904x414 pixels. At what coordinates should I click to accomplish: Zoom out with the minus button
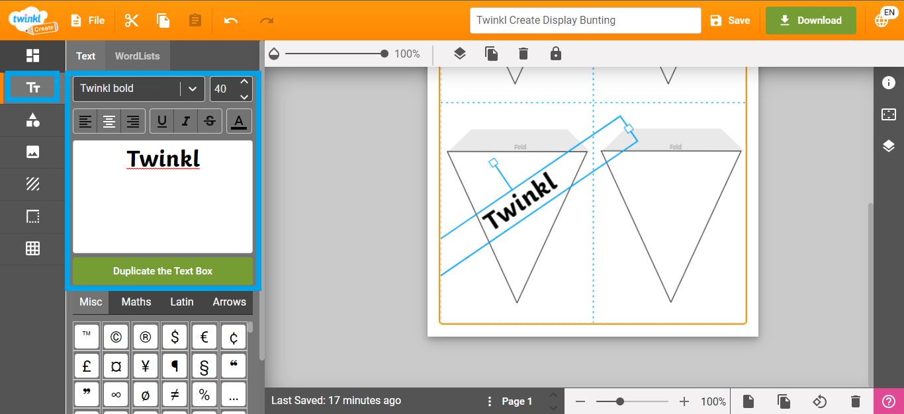[x=580, y=401]
